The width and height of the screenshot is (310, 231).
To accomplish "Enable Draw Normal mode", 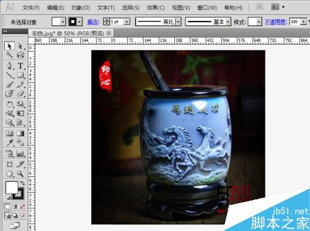I will point(7,215).
